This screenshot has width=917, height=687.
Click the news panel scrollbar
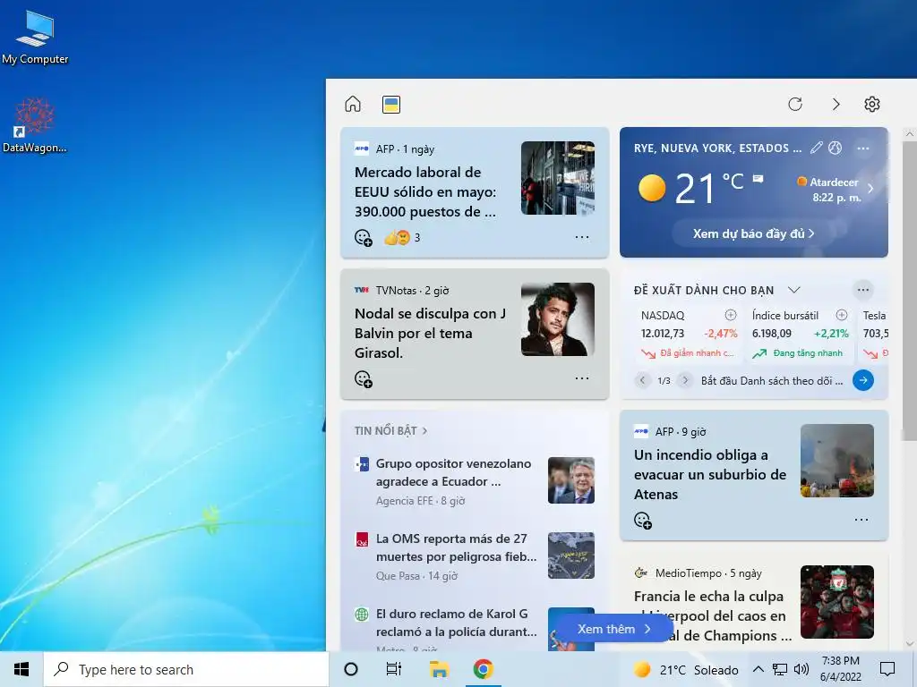click(909, 291)
